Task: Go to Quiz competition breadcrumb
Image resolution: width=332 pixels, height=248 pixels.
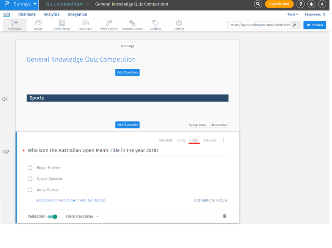Action: (x=65, y=4)
